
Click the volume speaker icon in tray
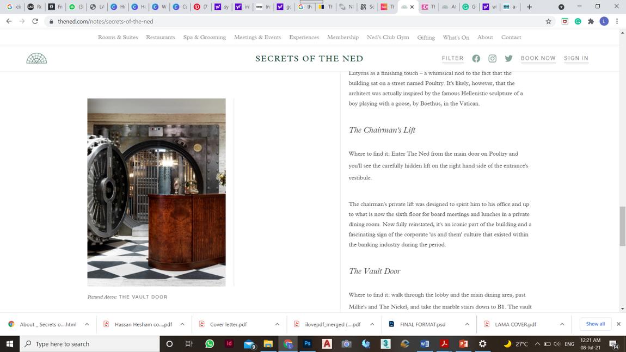point(557,344)
